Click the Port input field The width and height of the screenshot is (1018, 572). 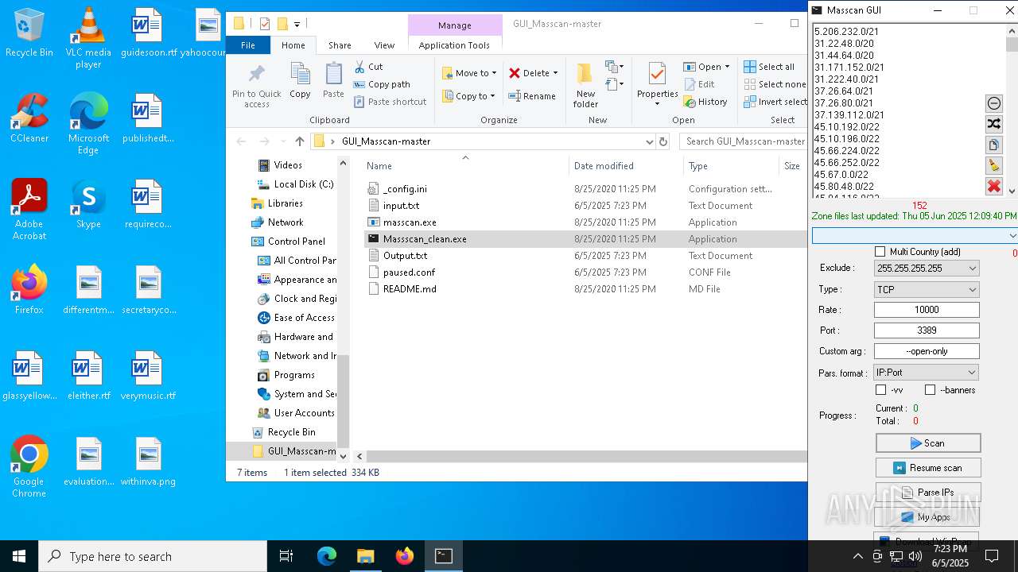[x=927, y=330]
